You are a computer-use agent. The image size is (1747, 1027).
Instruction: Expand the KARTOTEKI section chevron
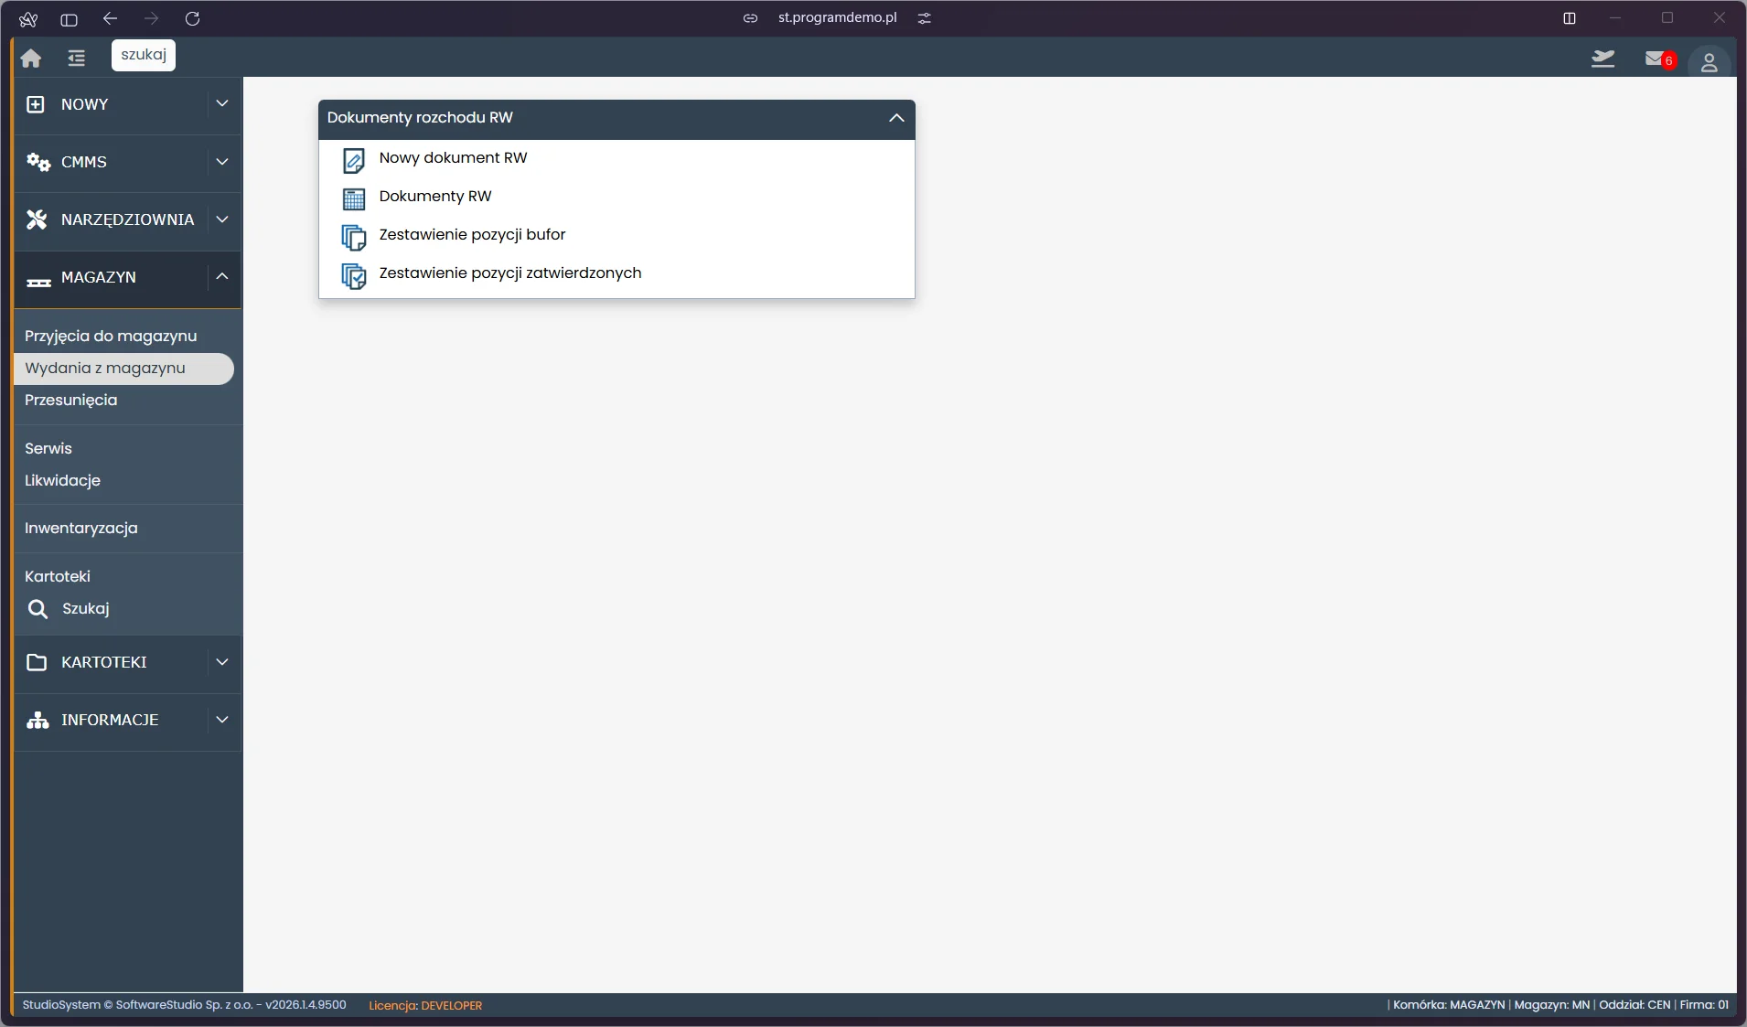click(222, 662)
